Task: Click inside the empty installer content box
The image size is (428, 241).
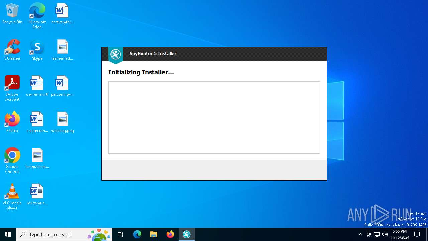Action: pyautogui.click(x=214, y=117)
